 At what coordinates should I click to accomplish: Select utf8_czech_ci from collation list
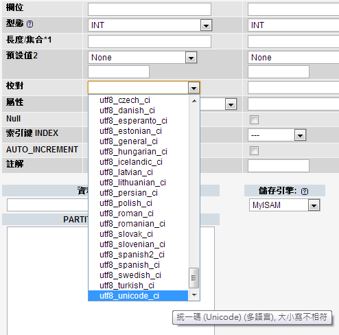click(138, 100)
